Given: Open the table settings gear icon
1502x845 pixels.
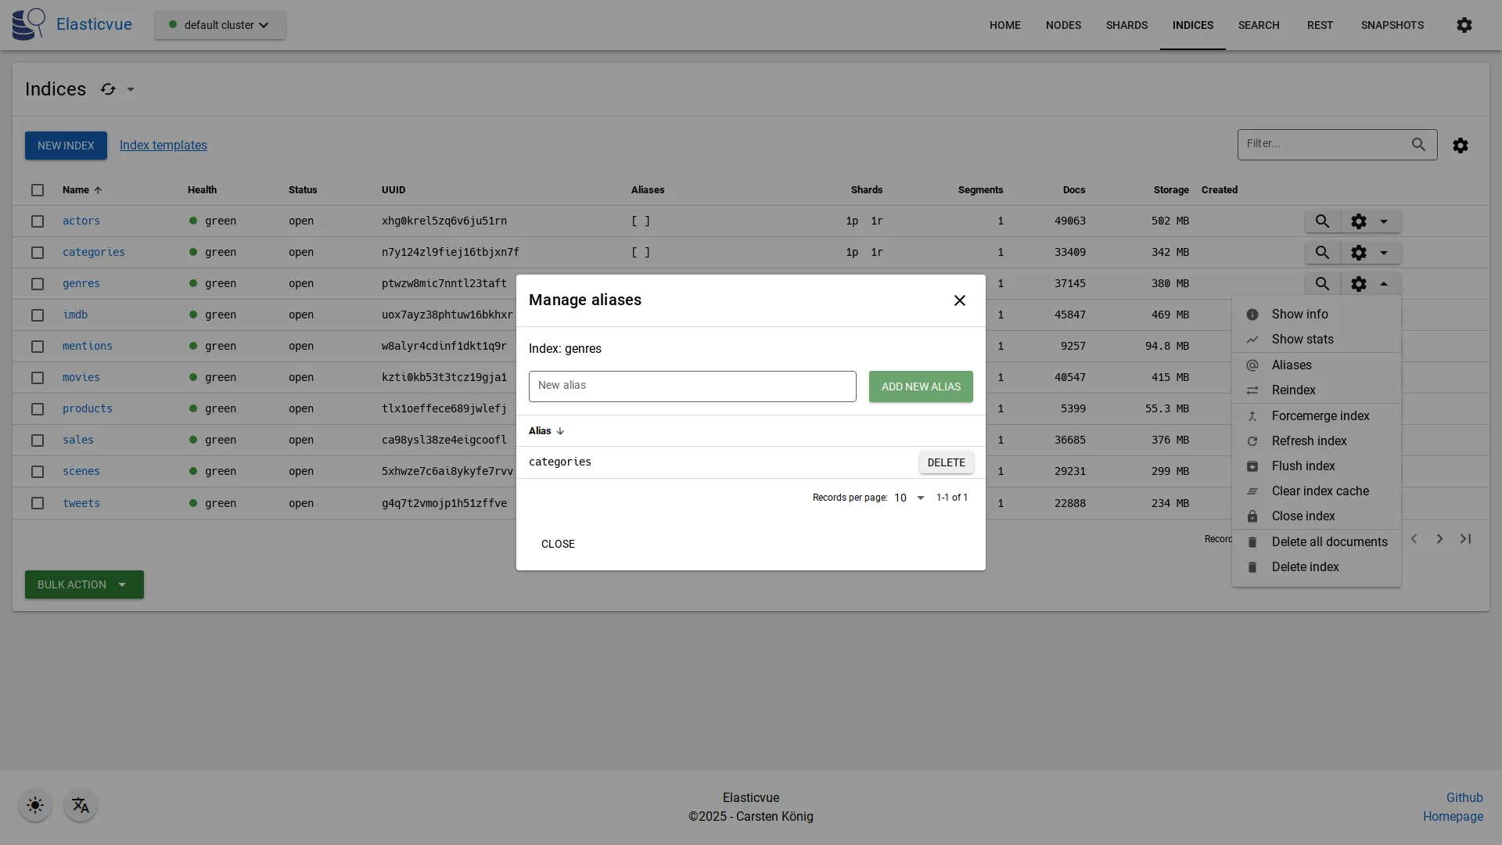Looking at the screenshot, I should click(x=1461, y=146).
